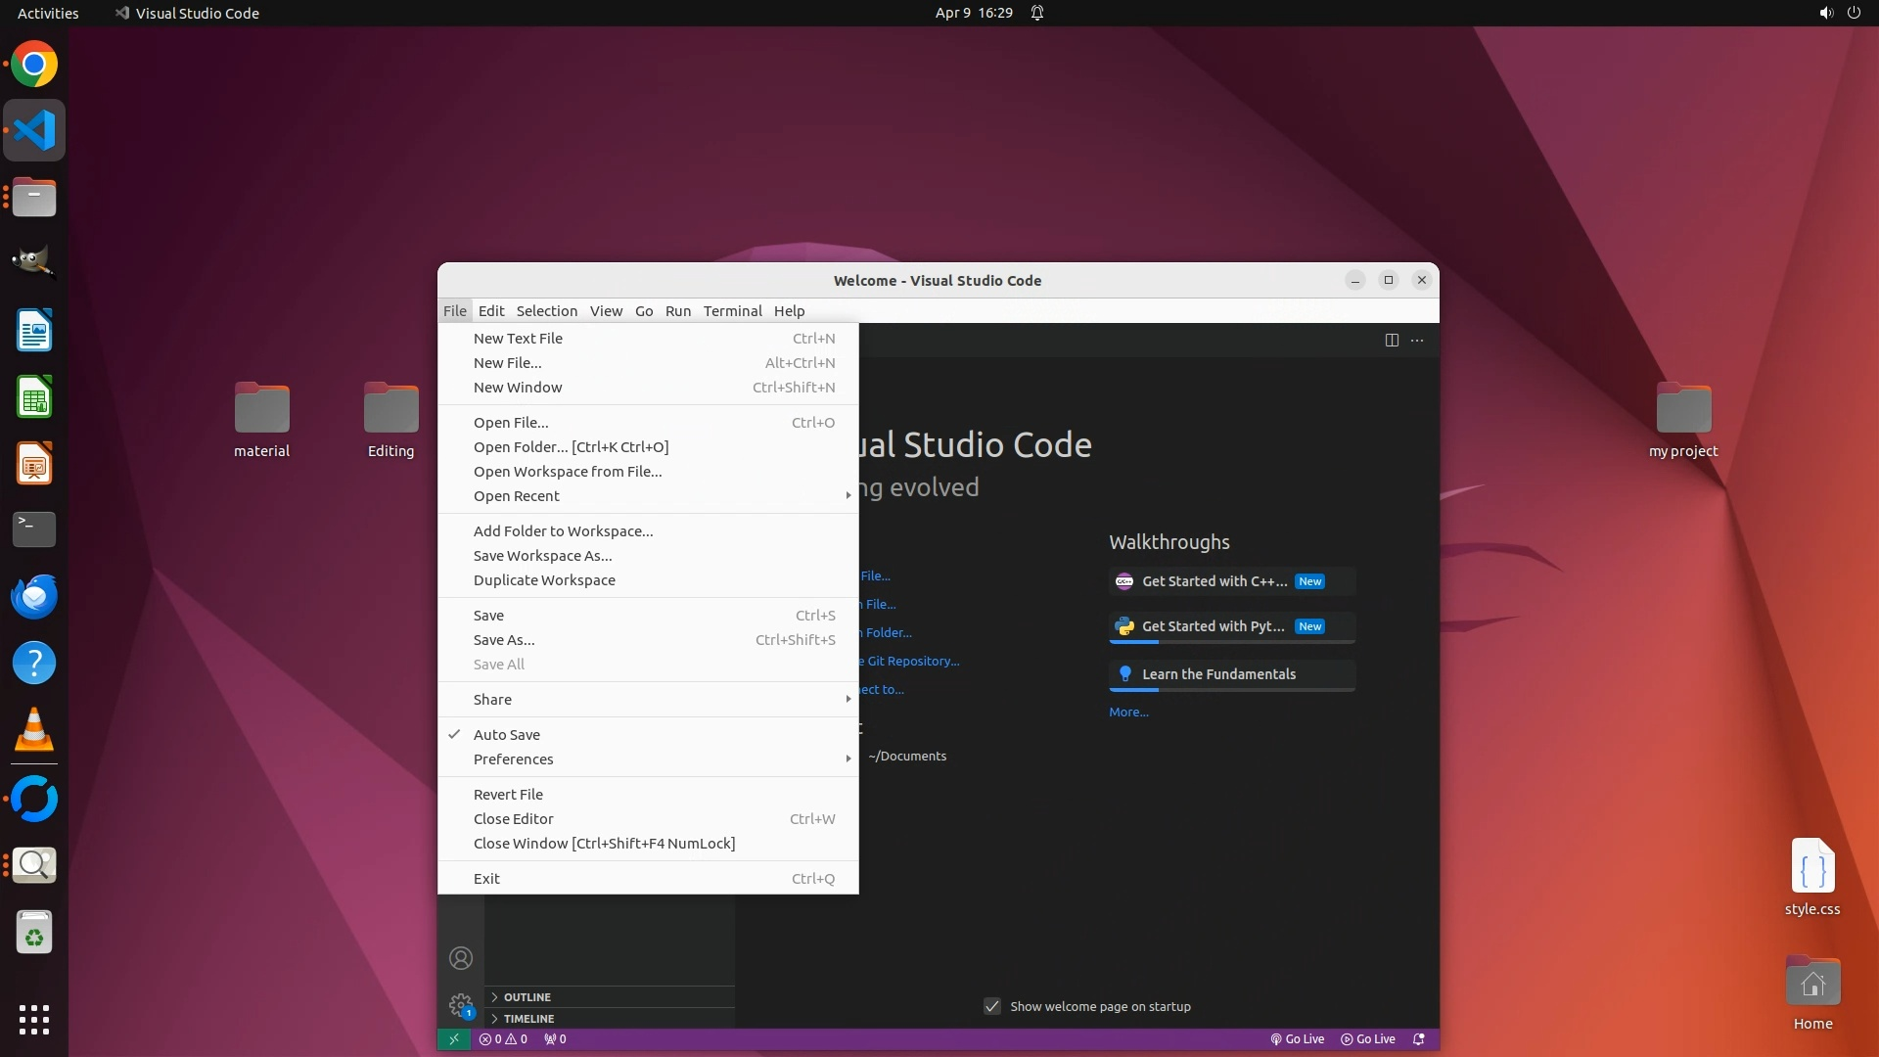The image size is (1879, 1057).
Task: Click the split editor right icon
Action: (x=1392, y=340)
